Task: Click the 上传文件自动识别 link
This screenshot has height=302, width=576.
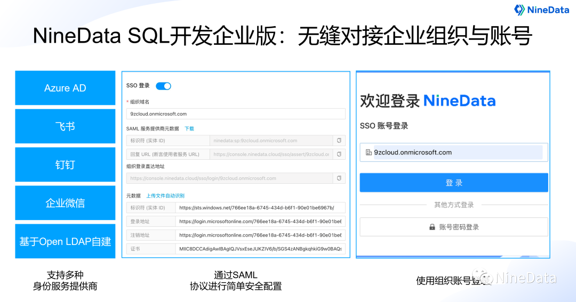Action: click(x=165, y=195)
